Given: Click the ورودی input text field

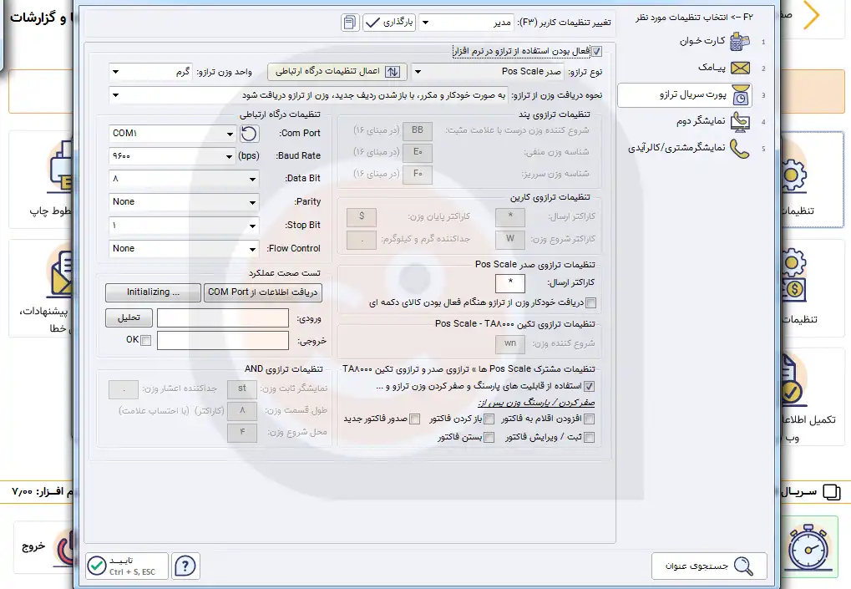Looking at the screenshot, I should [221, 317].
